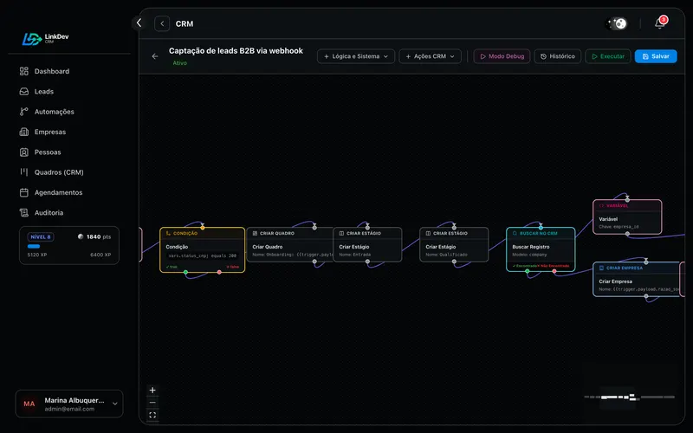Click the Não Encontrado output handle
Screen dimensions: 693x433
tap(554, 271)
